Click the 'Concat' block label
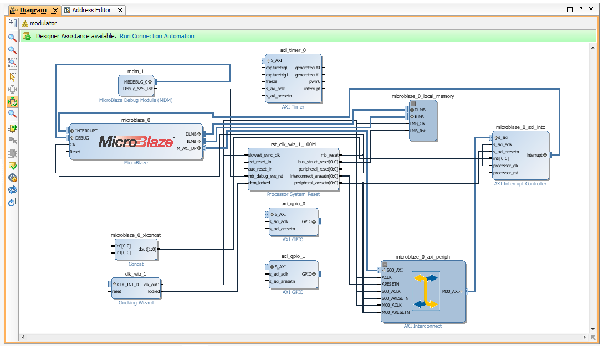 coord(136,264)
